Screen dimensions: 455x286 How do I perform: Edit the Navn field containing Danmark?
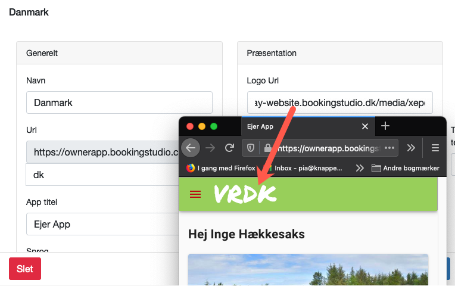(119, 102)
